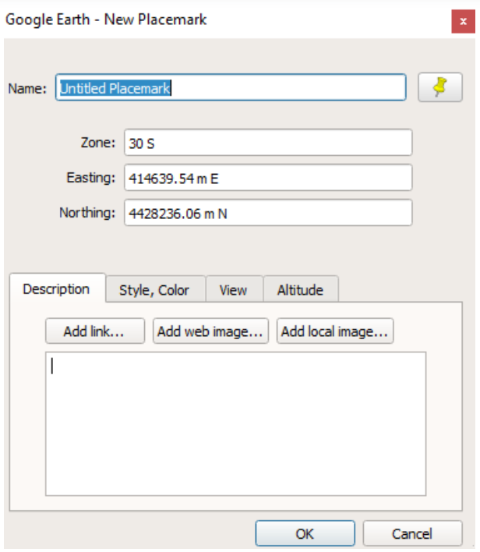Click the Northing input field
The width and height of the screenshot is (480, 552).
(268, 213)
